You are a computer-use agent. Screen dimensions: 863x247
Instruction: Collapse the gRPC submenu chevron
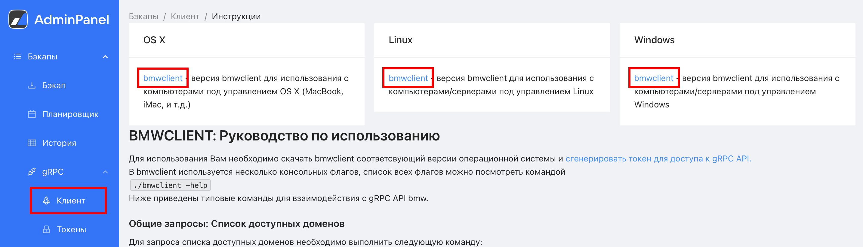105,172
